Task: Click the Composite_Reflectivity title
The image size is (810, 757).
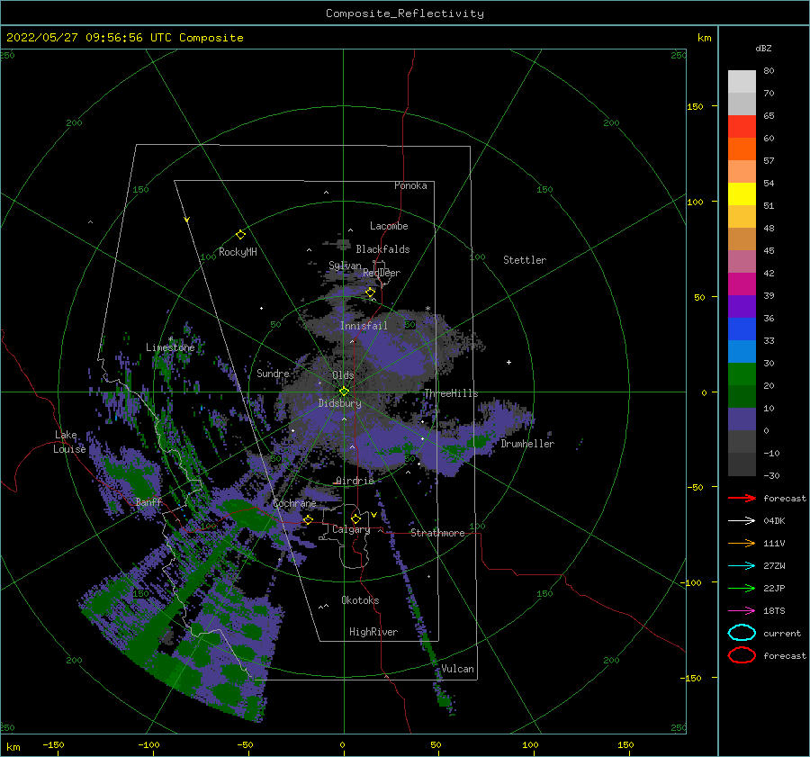Action: pyautogui.click(x=405, y=14)
